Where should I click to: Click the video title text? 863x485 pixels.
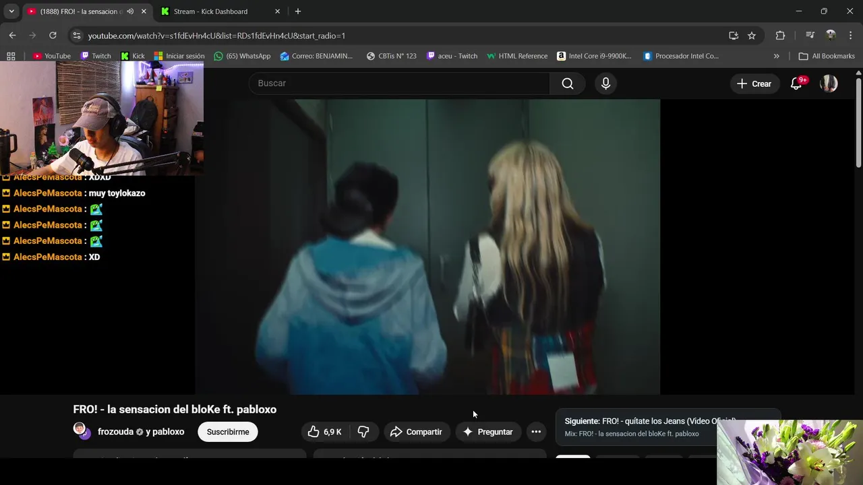(x=175, y=409)
